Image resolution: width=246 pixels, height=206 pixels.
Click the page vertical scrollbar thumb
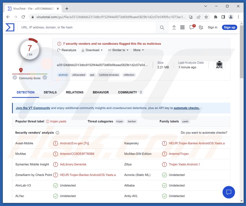[242, 52]
